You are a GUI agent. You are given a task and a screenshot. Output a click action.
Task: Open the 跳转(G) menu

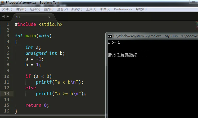pyautogui.click(x=77, y=9)
